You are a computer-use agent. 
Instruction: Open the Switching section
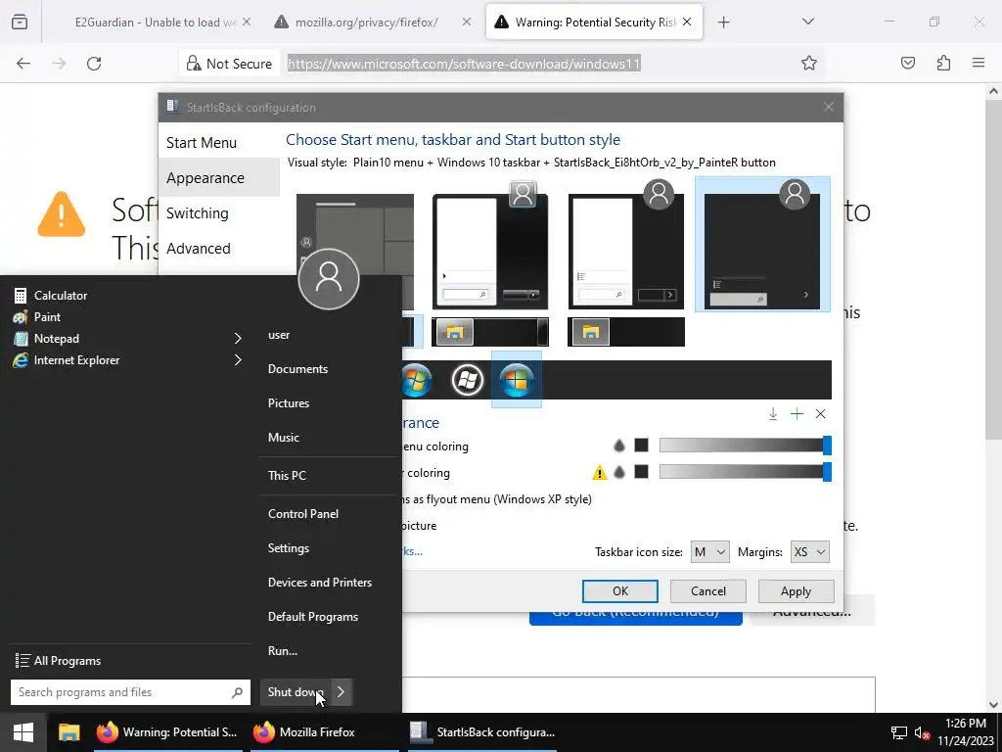point(218,212)
